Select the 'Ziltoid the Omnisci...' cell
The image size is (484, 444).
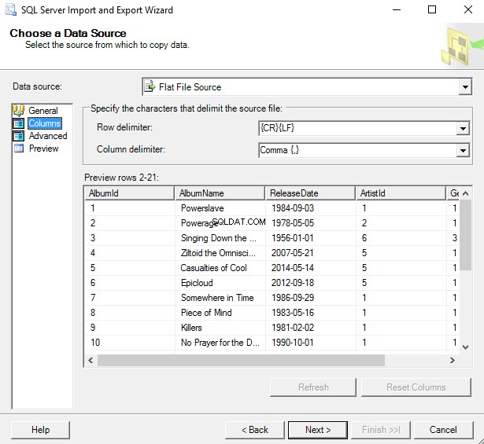[220, 253]
